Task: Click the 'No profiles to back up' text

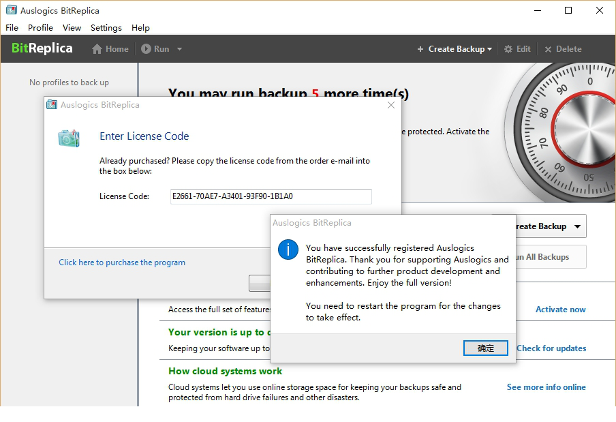Action: (69, 82)
